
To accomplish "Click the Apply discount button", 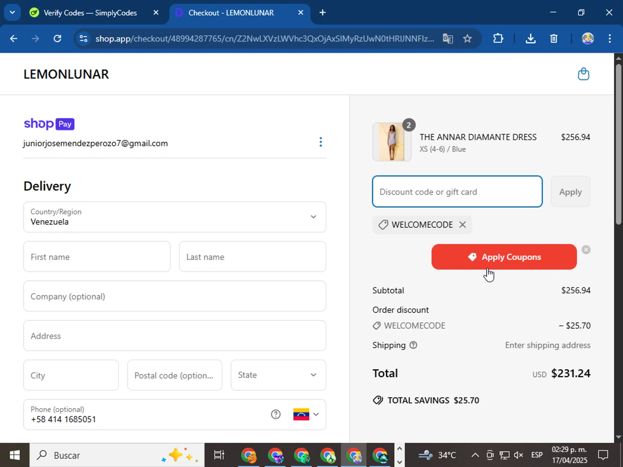I will [x=570, y=191].
